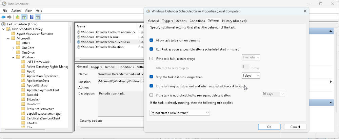Select Conditions tab in the lower task detail pane
The image size is (339, 139).
pos(126,67)
